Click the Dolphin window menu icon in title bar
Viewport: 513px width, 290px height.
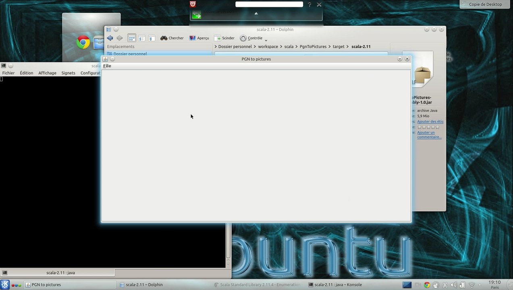click(108, 29)
